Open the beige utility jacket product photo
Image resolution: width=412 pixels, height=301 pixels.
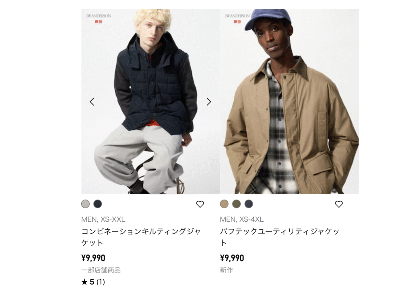(289, 101)
